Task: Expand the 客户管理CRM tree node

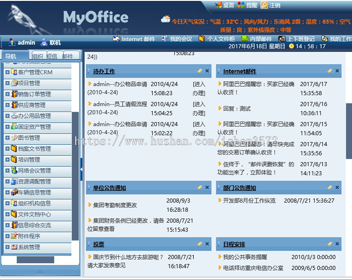Action: tap(7, 72)
